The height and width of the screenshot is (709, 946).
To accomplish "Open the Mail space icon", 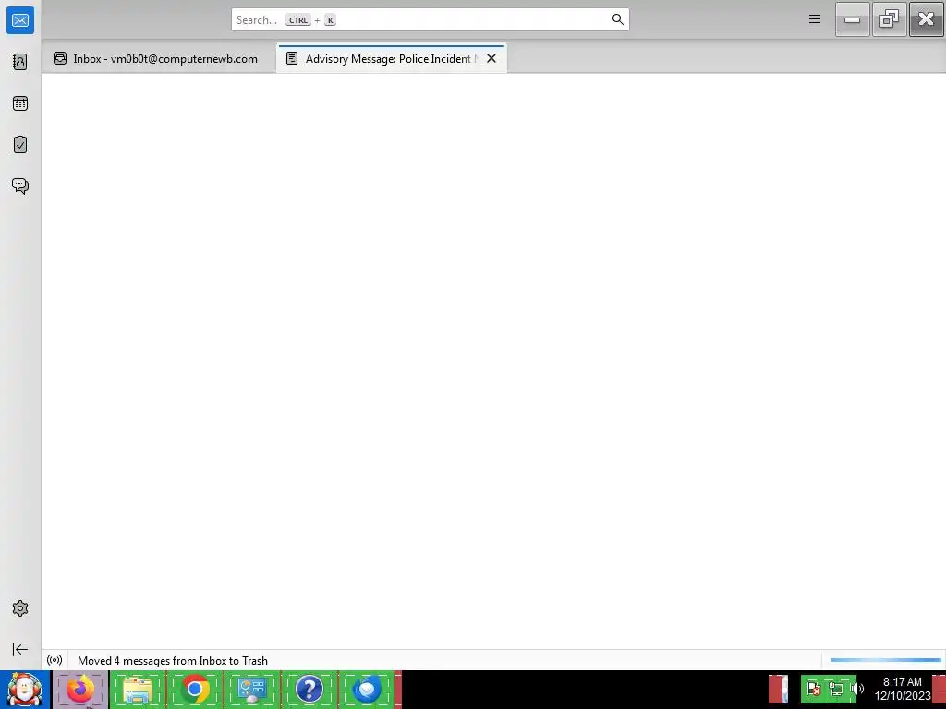I will pyautogui.click(x=20, y=20).
